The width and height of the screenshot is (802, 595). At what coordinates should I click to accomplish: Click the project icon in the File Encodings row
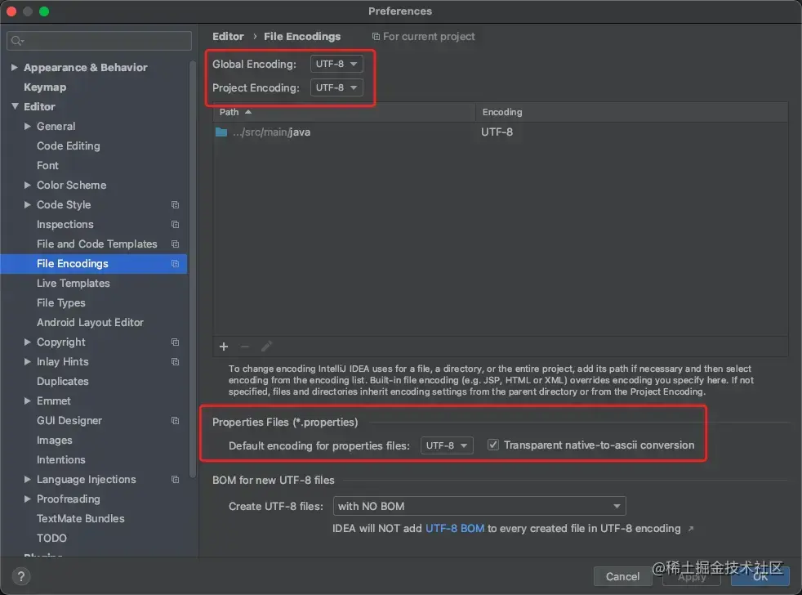point(175,264)
